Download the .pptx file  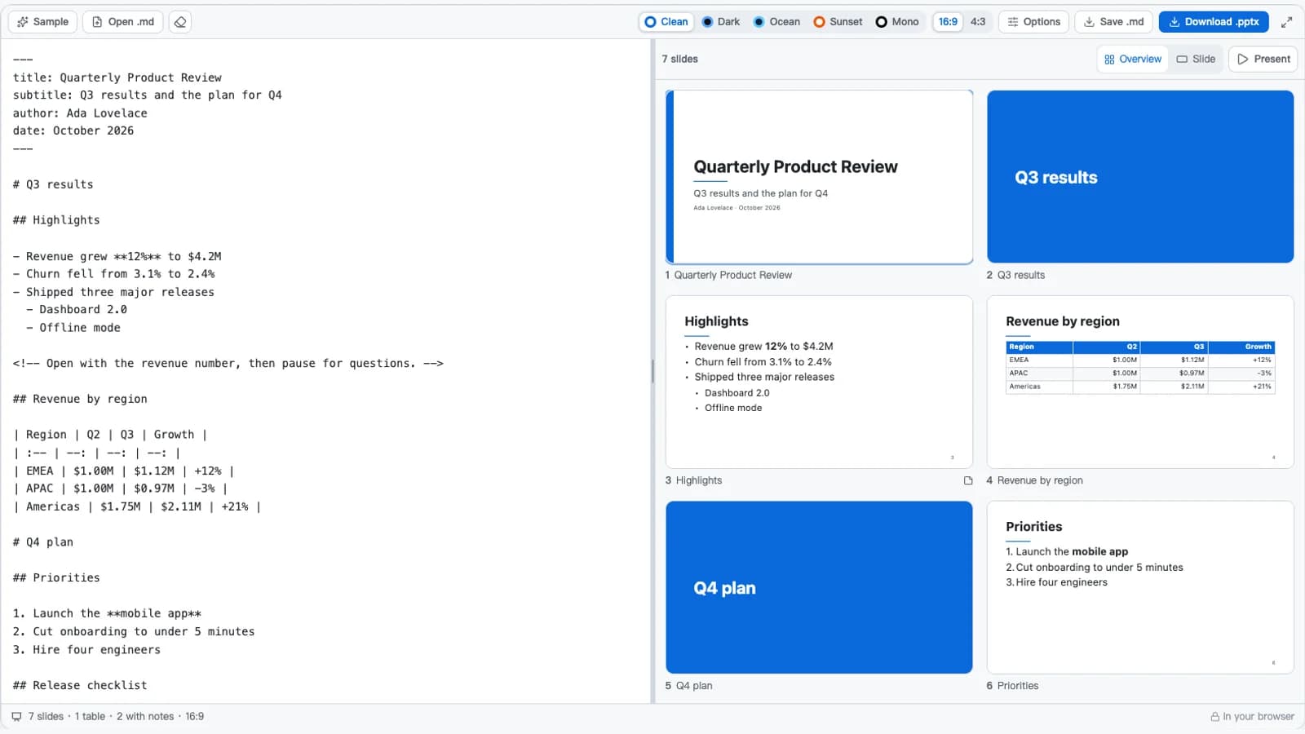pos(1214,22)
